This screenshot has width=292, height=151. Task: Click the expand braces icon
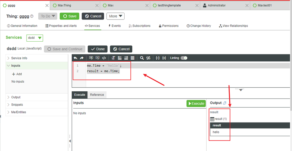click(164, 58)
